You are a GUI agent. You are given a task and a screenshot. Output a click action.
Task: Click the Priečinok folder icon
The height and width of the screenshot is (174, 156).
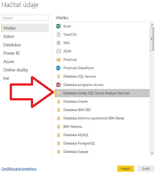click(x=58, y=60)
